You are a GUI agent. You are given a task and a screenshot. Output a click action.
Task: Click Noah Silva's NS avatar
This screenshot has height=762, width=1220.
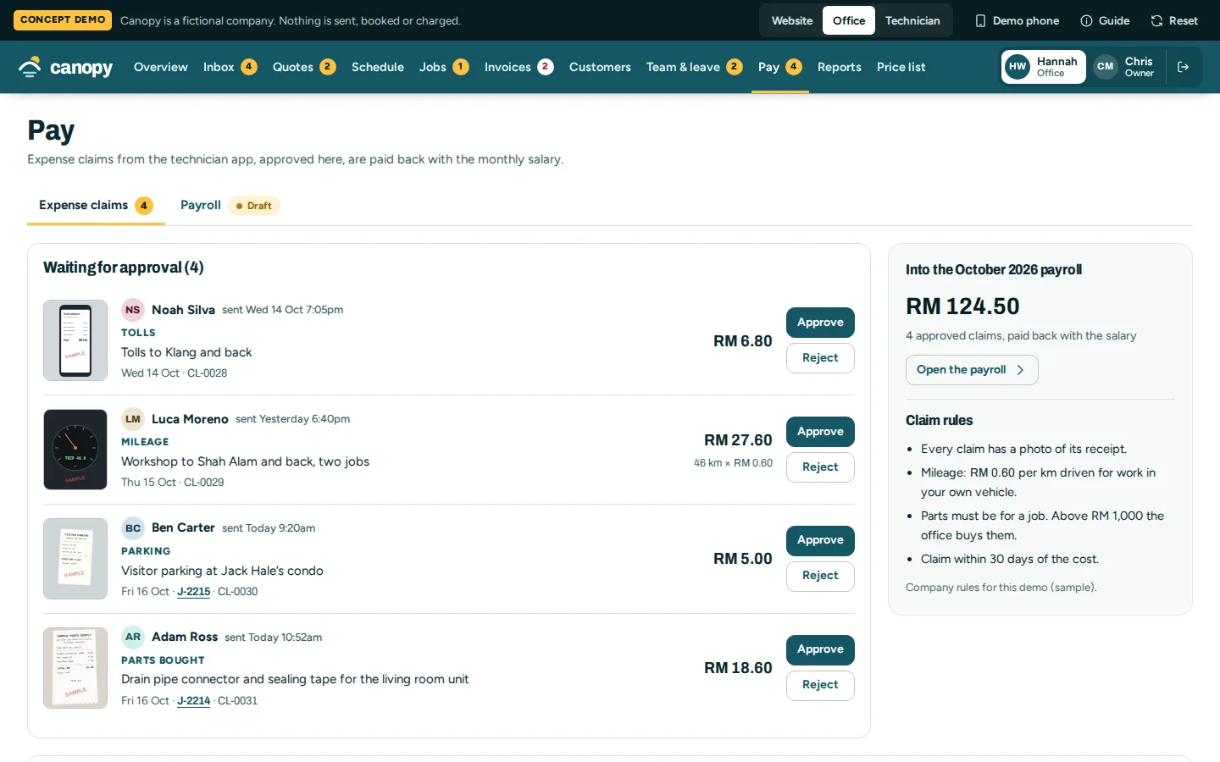point(133,310)
